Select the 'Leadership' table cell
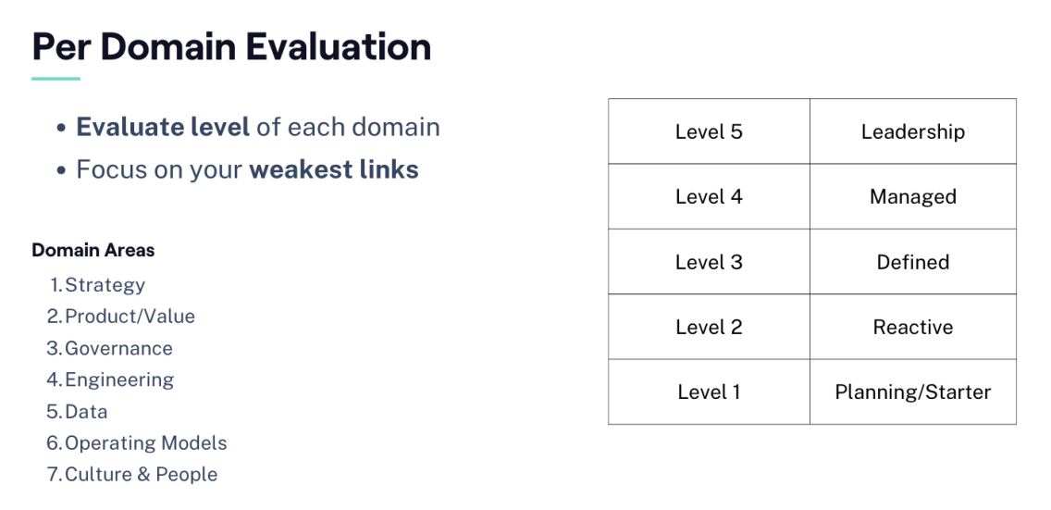1051x510 pixels. [x=913, y=131]
